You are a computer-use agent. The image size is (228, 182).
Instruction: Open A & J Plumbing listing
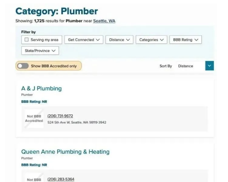pyautogui.click(x=41, y=88)
